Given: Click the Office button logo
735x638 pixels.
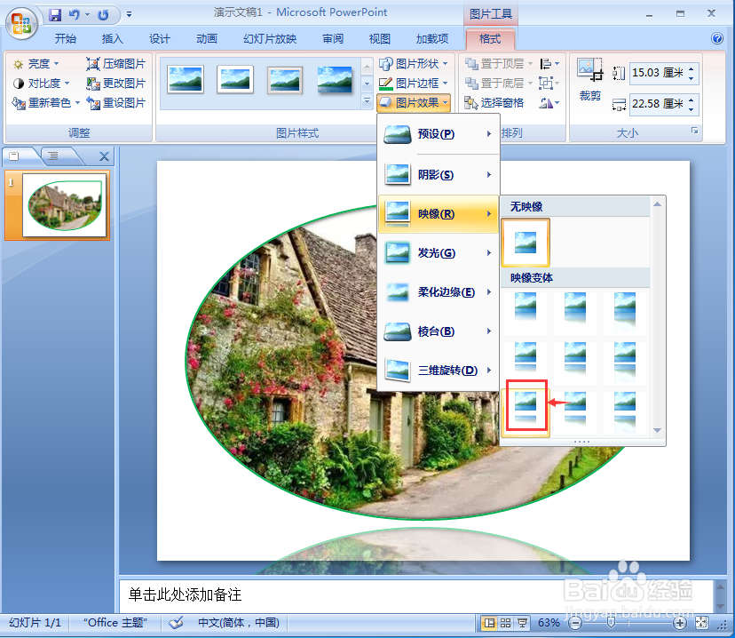Looking at the screenshot, I should click(x=21, y=22).
